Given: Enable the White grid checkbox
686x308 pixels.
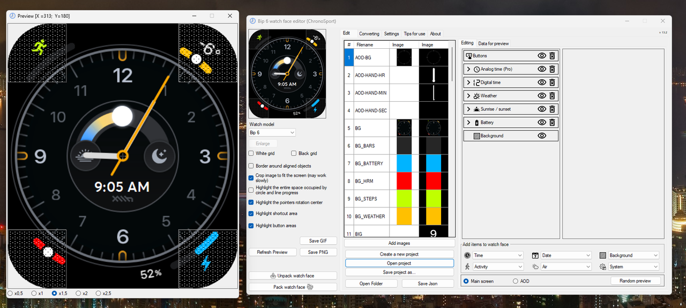Looking at the screenshot, I should click(251, 154).
